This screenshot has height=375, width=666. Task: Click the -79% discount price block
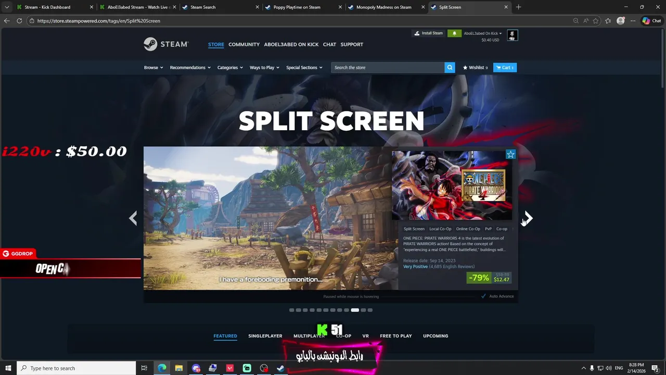[x=489, y=278]
